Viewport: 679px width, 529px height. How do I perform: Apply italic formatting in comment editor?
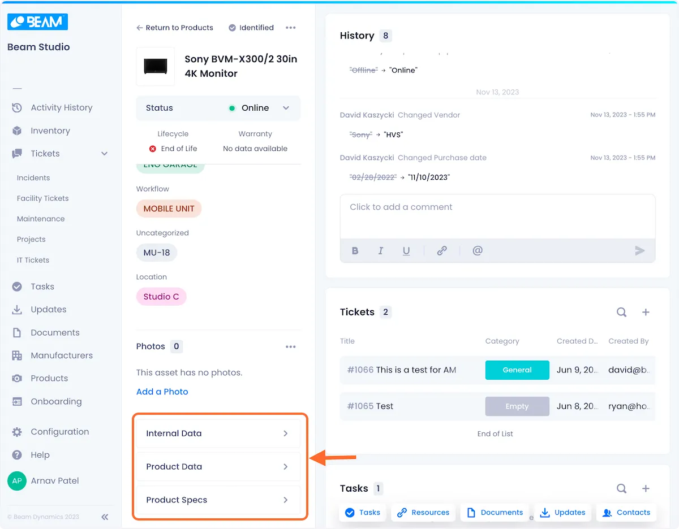(381, 251)
